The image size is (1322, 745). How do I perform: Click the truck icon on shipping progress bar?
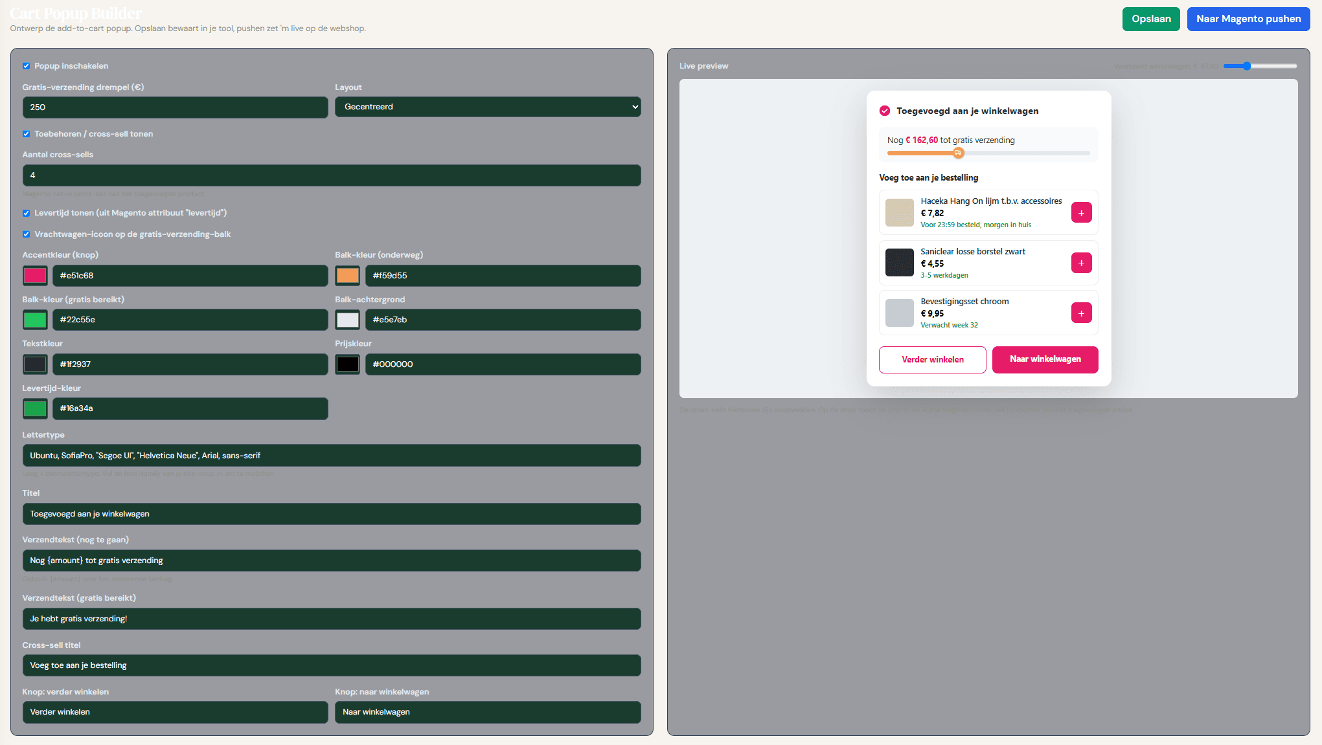click(959, 153)
